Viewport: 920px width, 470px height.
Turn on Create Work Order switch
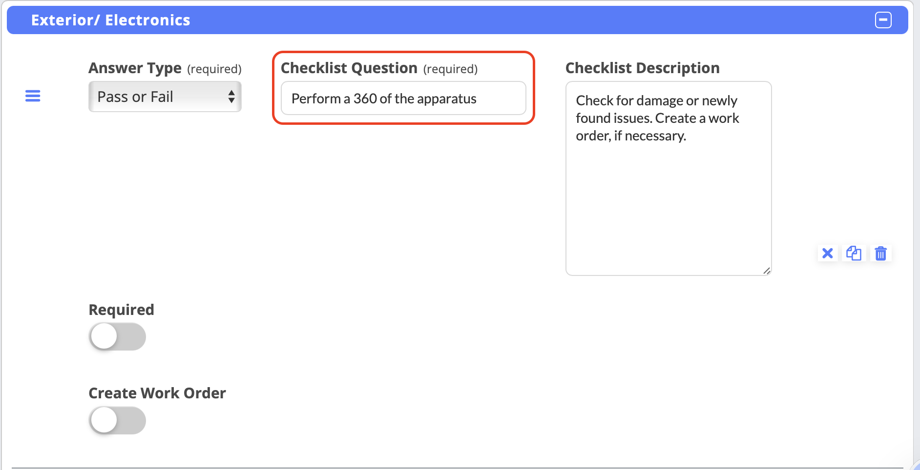(x=117, y=420)
